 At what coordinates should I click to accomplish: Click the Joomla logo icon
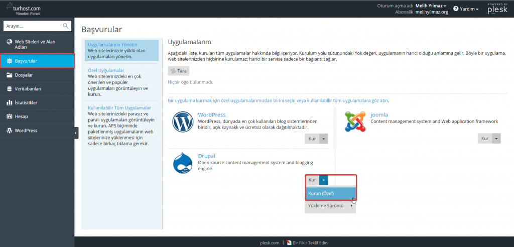click(355, 122)
